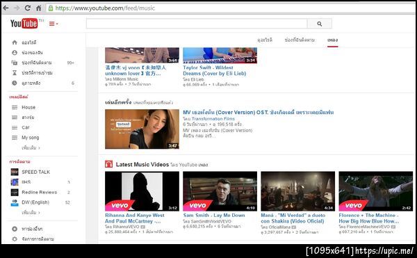Open the SPEED TALK channel
The width and height of the screenshot is (417, 258).
click(36, 172)
